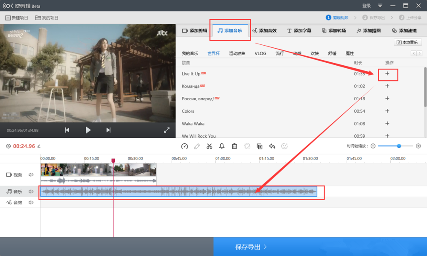
Task: Switch to the 添加字幕 subtitles tab
Action: [x=299, y=31]
